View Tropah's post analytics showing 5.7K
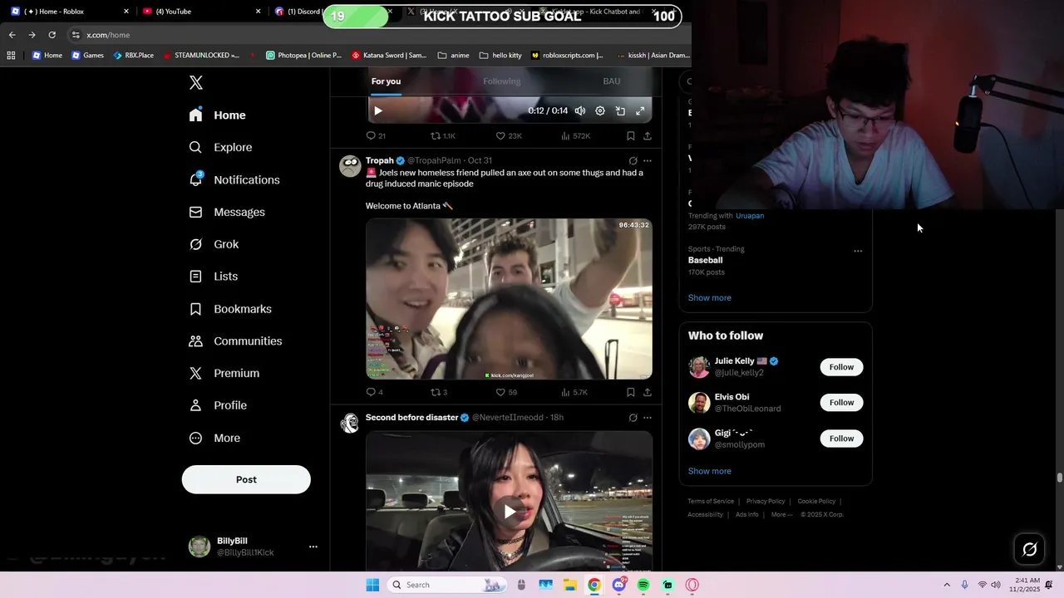 574,392
